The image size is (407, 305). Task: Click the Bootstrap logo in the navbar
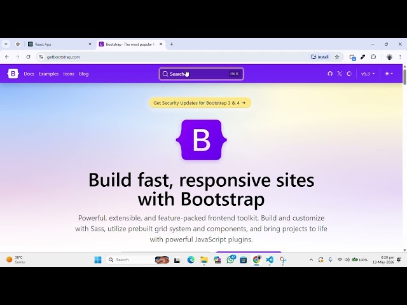(x=13, y=74)
